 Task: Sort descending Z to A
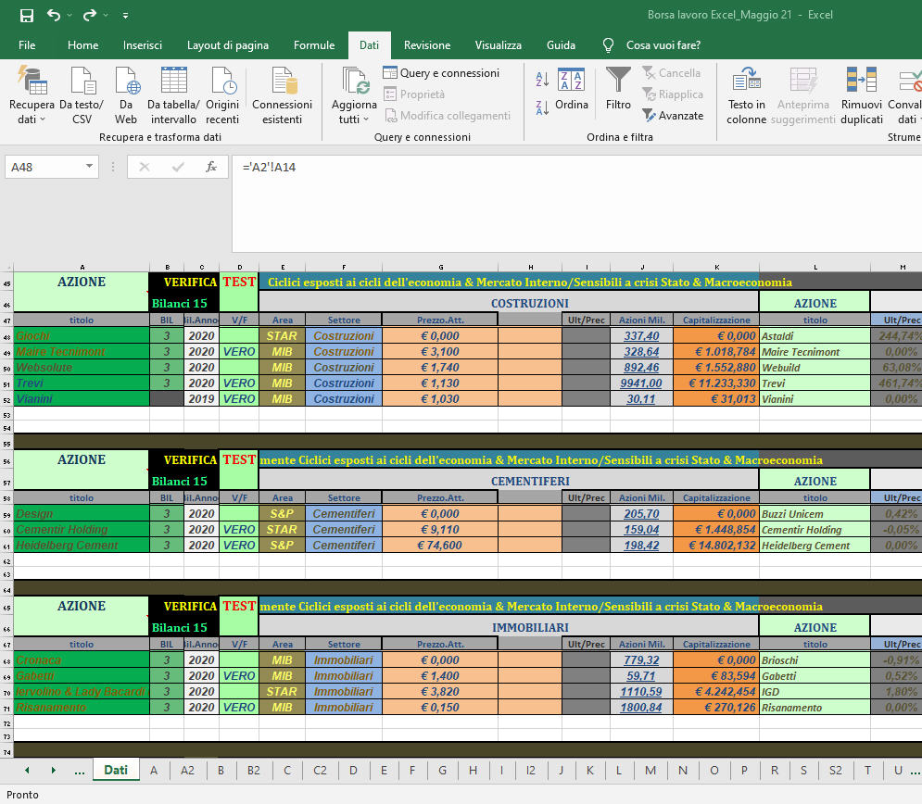(x=542, y=107)
